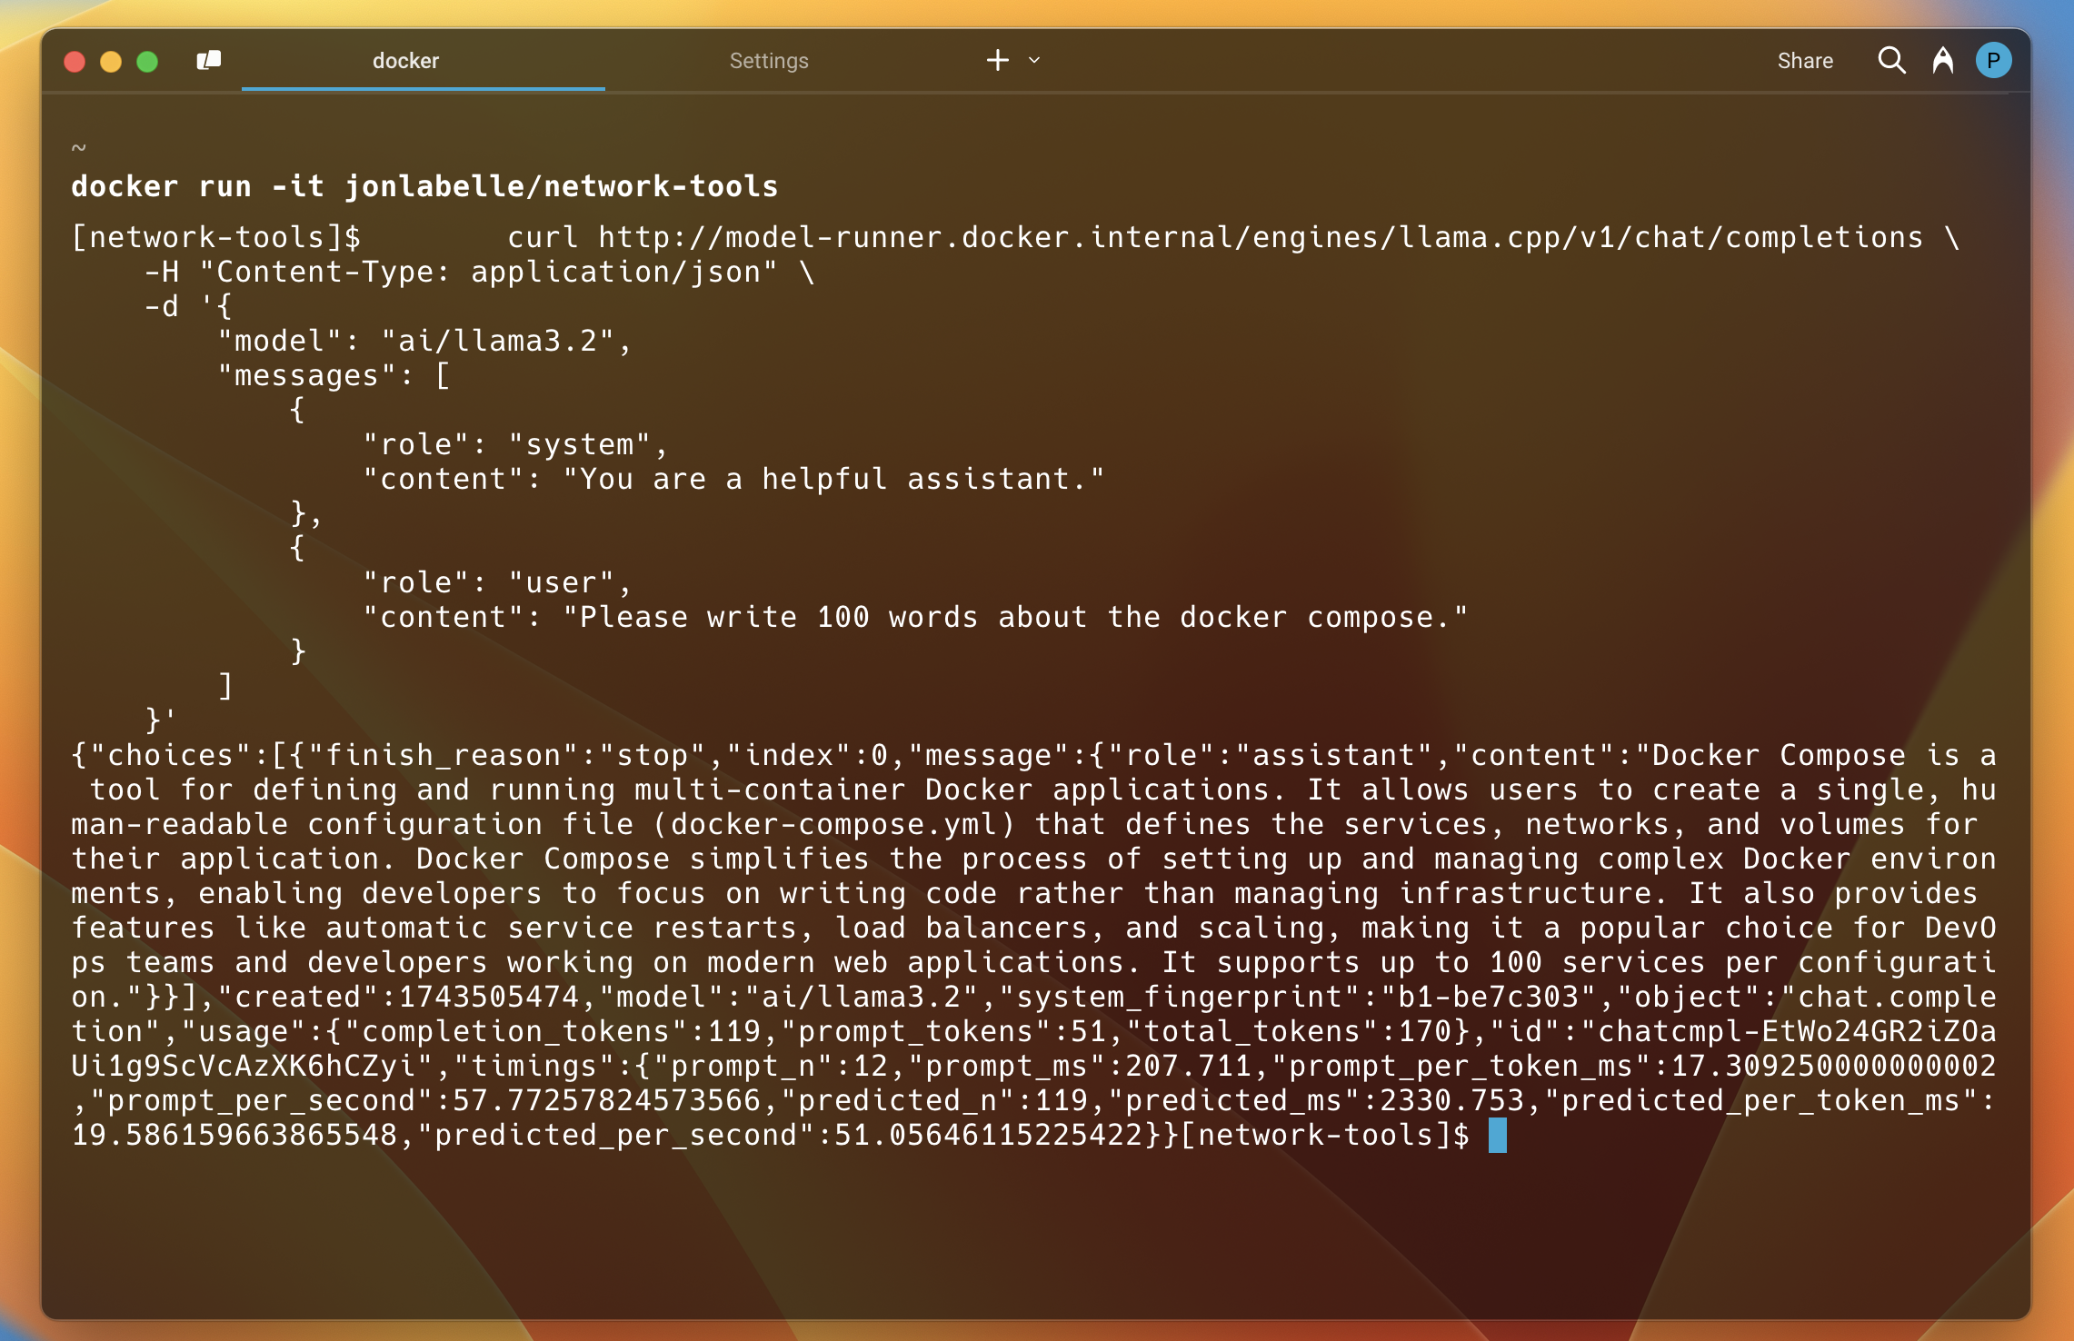This screenshot has width=2074, height=1341.
Task: Expand the new tab options chevron
Action: (1034, 61)
